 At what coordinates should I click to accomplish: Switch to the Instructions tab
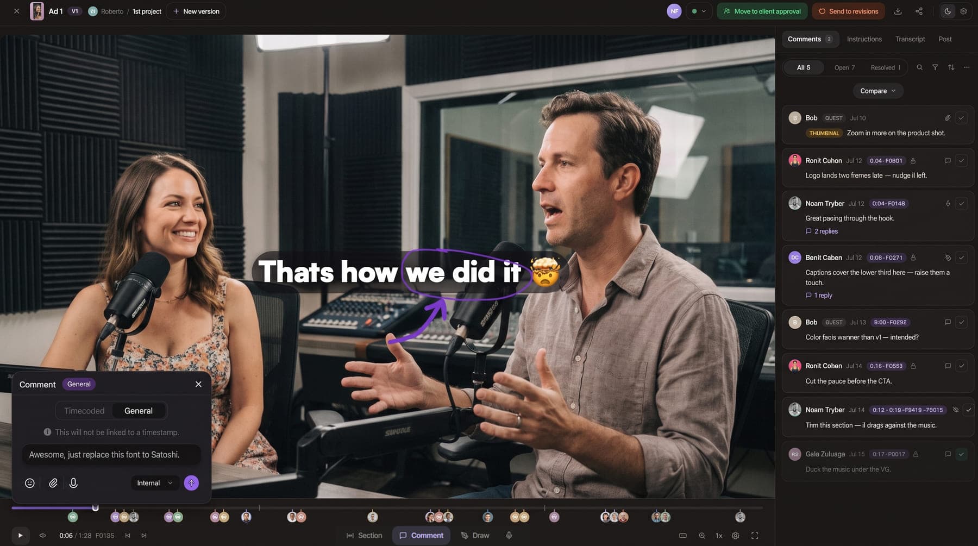[x=864, y=39]
